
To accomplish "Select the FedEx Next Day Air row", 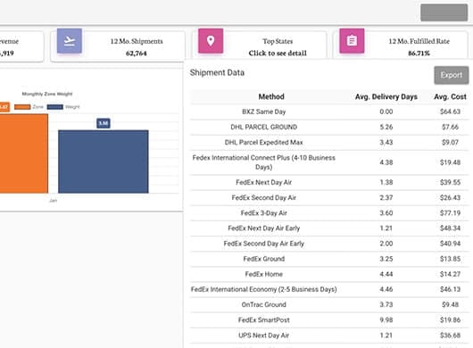I will [x=329, y=182].
